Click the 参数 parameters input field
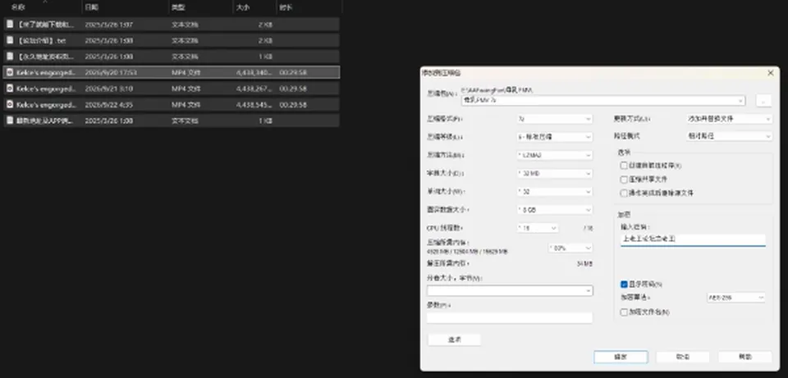Image resolution: width=788 pixels, height=378 pixels. pos(510,318)
